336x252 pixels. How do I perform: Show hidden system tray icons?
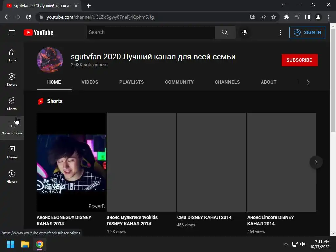[286, 244]
